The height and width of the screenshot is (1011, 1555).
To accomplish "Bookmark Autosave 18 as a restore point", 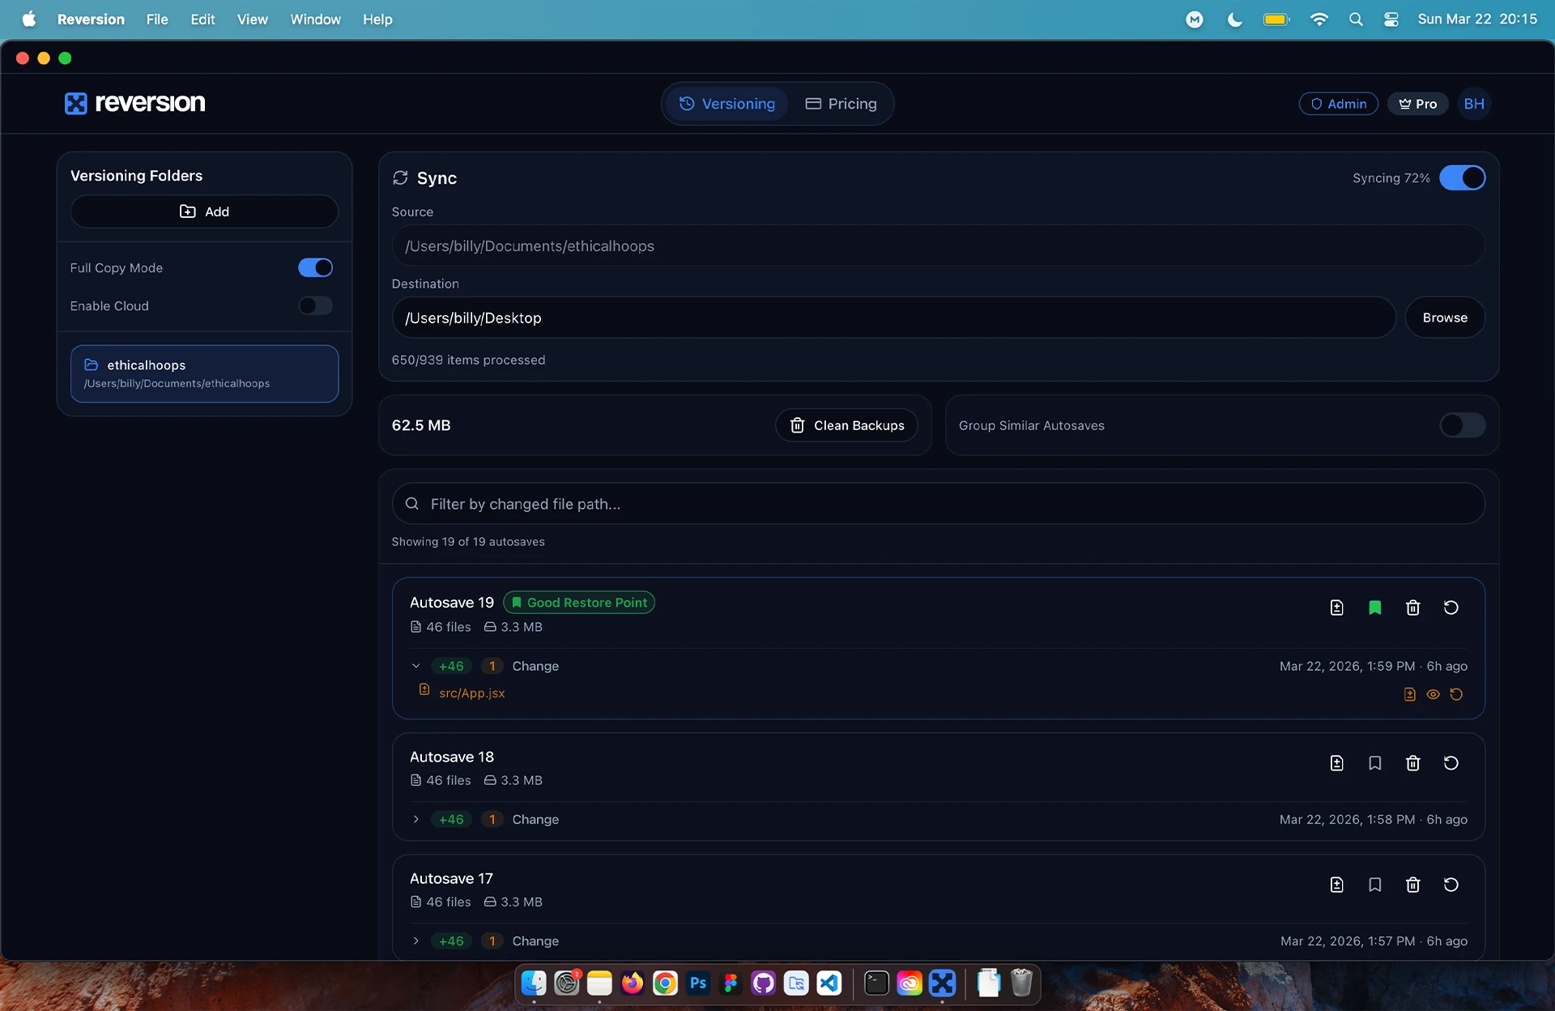I will click(1374, 763).
